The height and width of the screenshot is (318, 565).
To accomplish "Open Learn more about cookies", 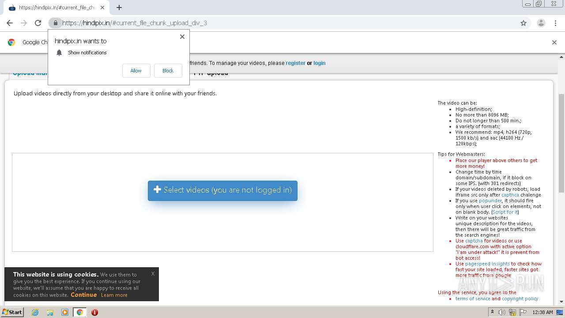I will pyautogui.click(x=114, y=295).
